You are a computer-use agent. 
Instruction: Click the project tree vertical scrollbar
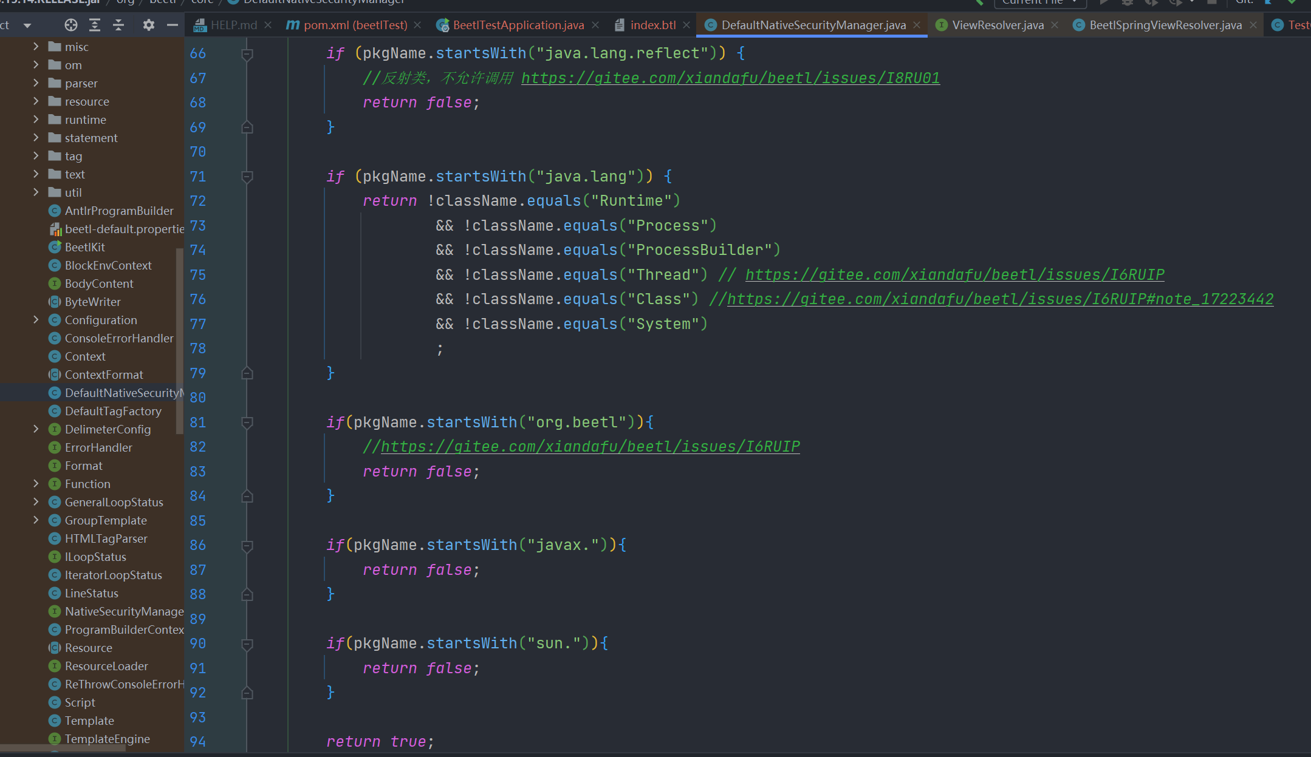coord(179,340)
